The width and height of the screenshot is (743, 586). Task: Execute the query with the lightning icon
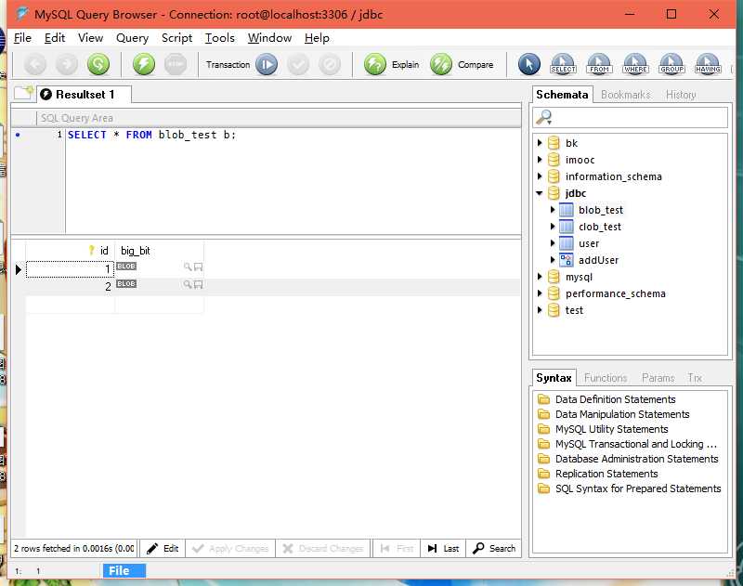coord(144,64)
